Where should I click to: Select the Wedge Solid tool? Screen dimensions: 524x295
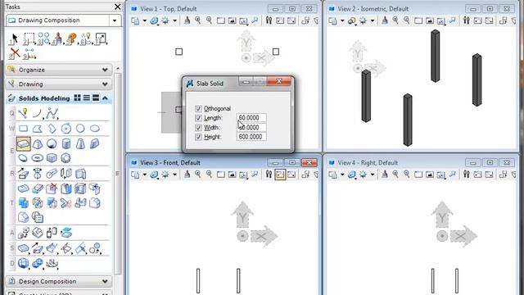pos(95,144)
